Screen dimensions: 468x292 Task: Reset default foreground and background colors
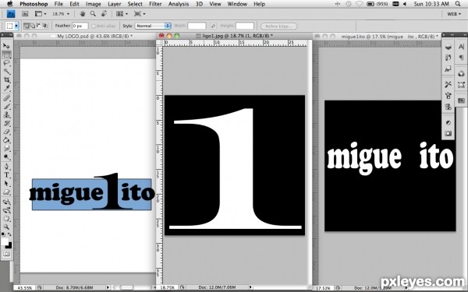pyautogui.click(x=3, y=234)
